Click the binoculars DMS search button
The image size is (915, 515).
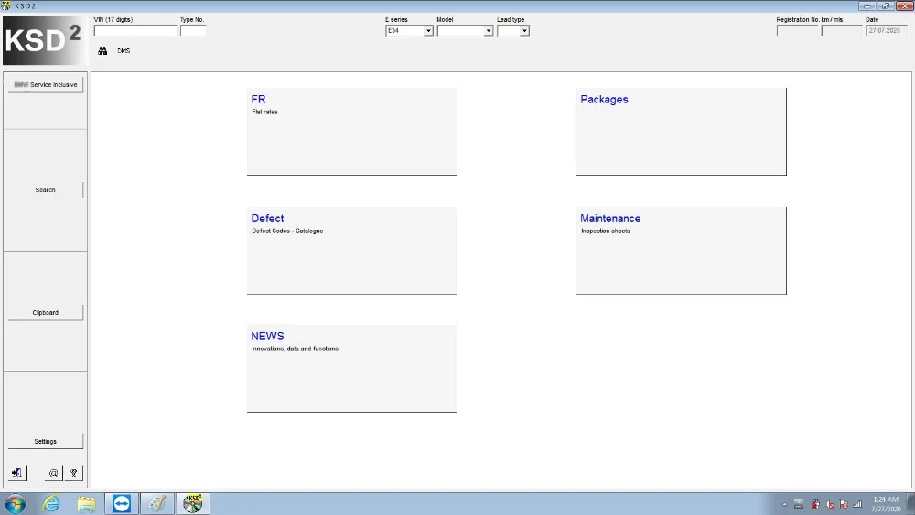(x=114, y=50)
